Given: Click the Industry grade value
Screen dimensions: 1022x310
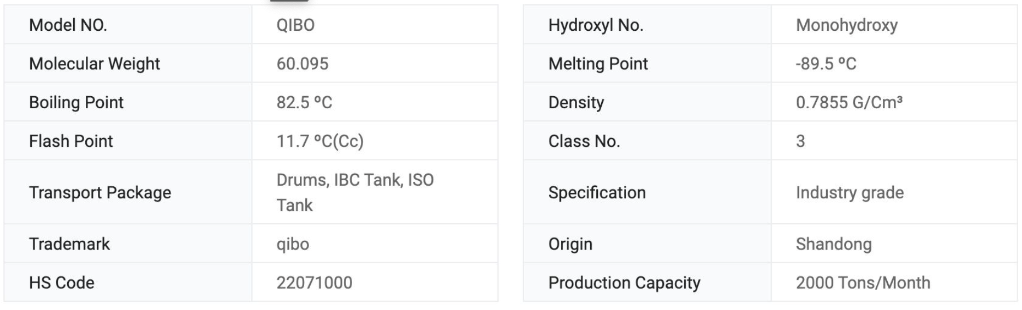Looking at the screenshot, I should (x=849, y=193).
